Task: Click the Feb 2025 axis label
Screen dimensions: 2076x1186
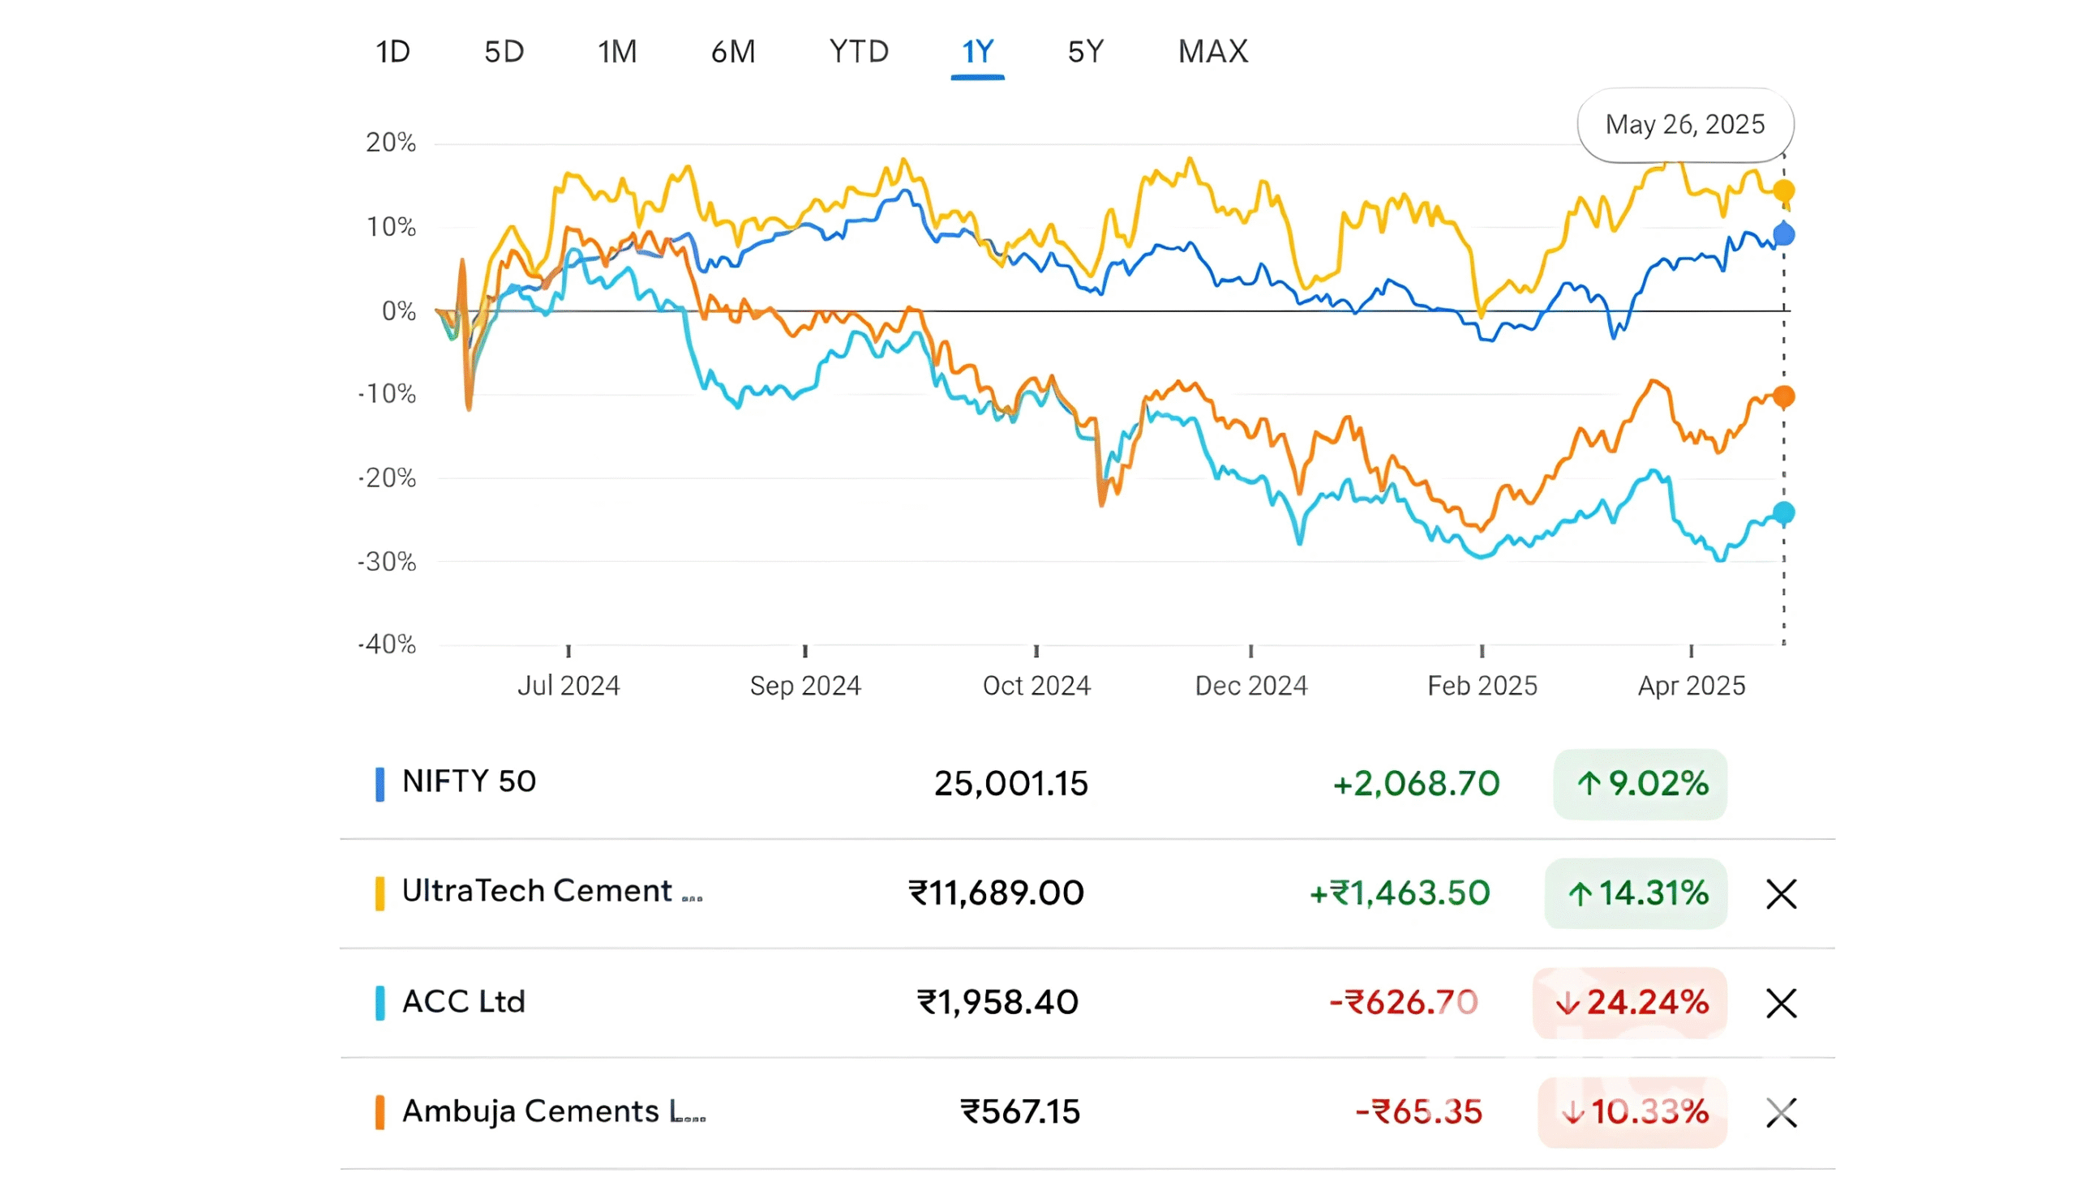Action: (1482, 686)
